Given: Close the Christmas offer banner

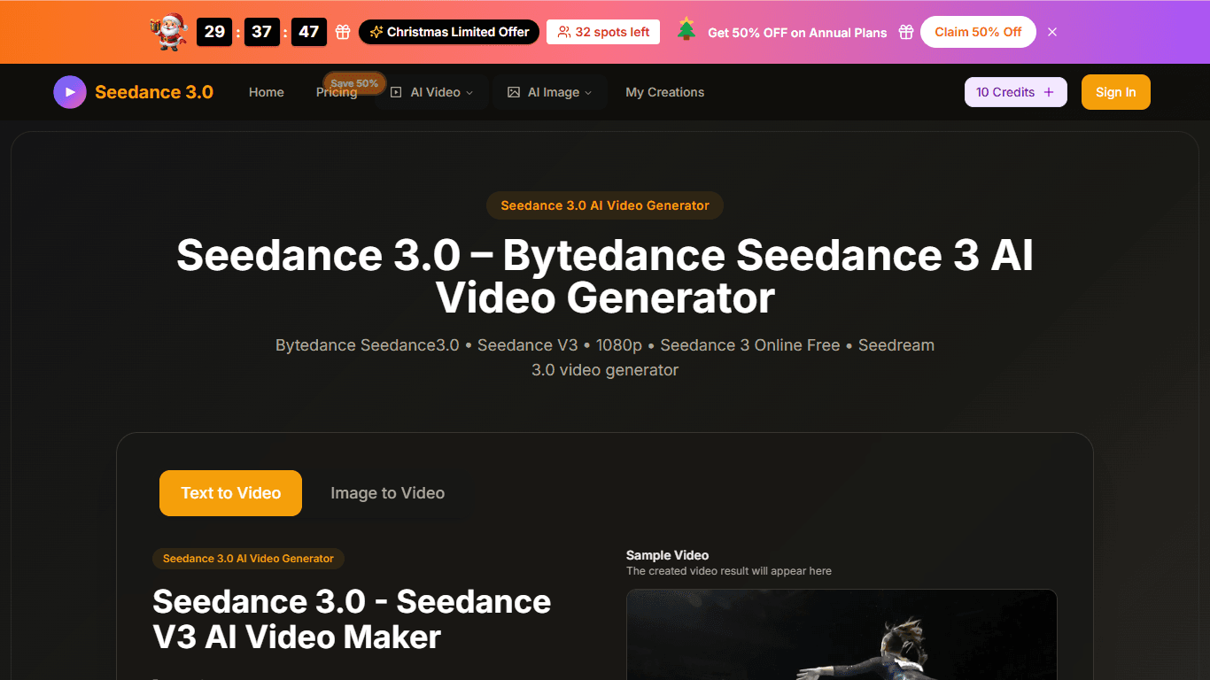Looking at the screenshot, I should coord(1052,32).
